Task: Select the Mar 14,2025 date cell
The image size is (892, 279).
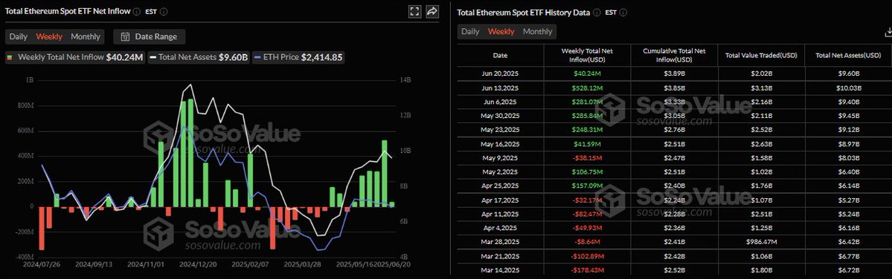Action: click(x=500, y=270)
